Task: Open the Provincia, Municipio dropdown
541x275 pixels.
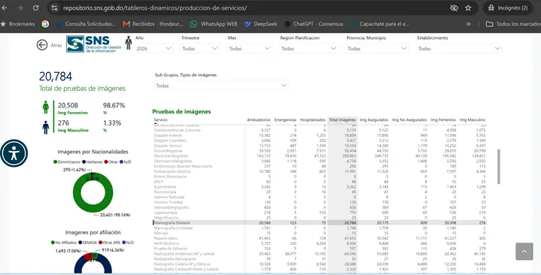Action: point(377,49)
